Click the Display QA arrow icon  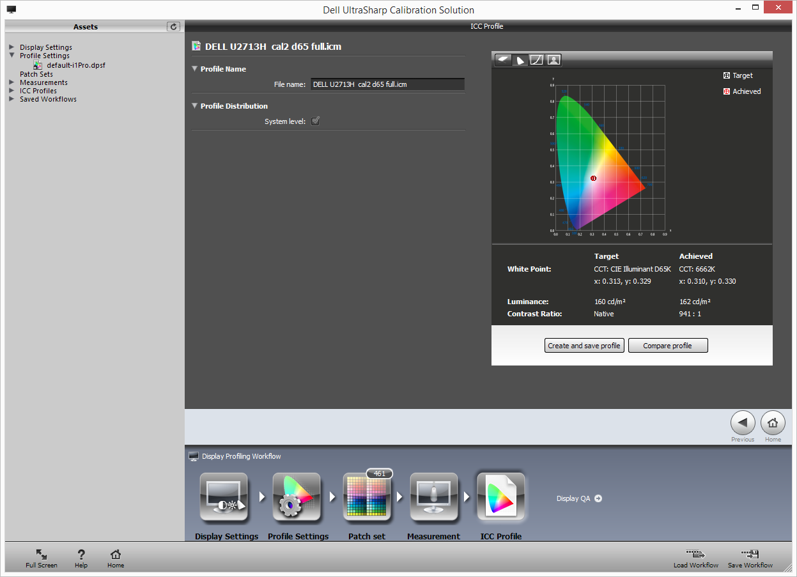coord(598,498)
